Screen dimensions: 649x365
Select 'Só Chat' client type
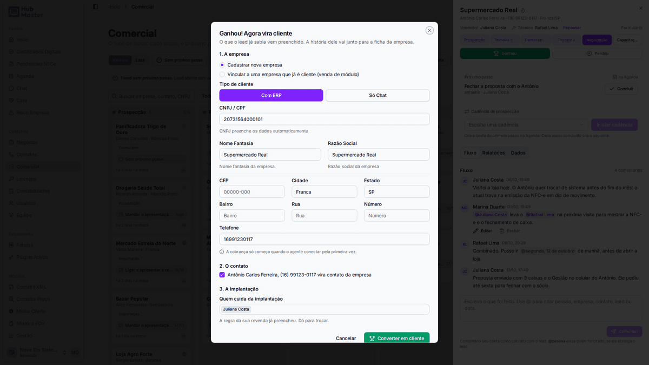pyautogui.click(x=378, y=95)
